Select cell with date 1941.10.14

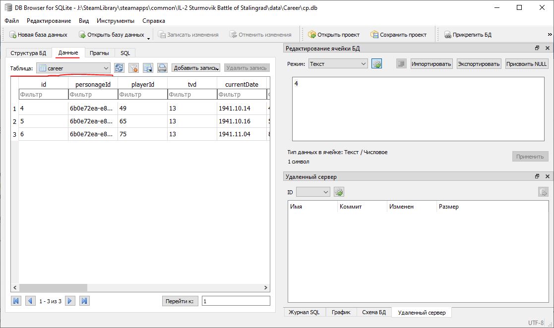coord(242,109)
